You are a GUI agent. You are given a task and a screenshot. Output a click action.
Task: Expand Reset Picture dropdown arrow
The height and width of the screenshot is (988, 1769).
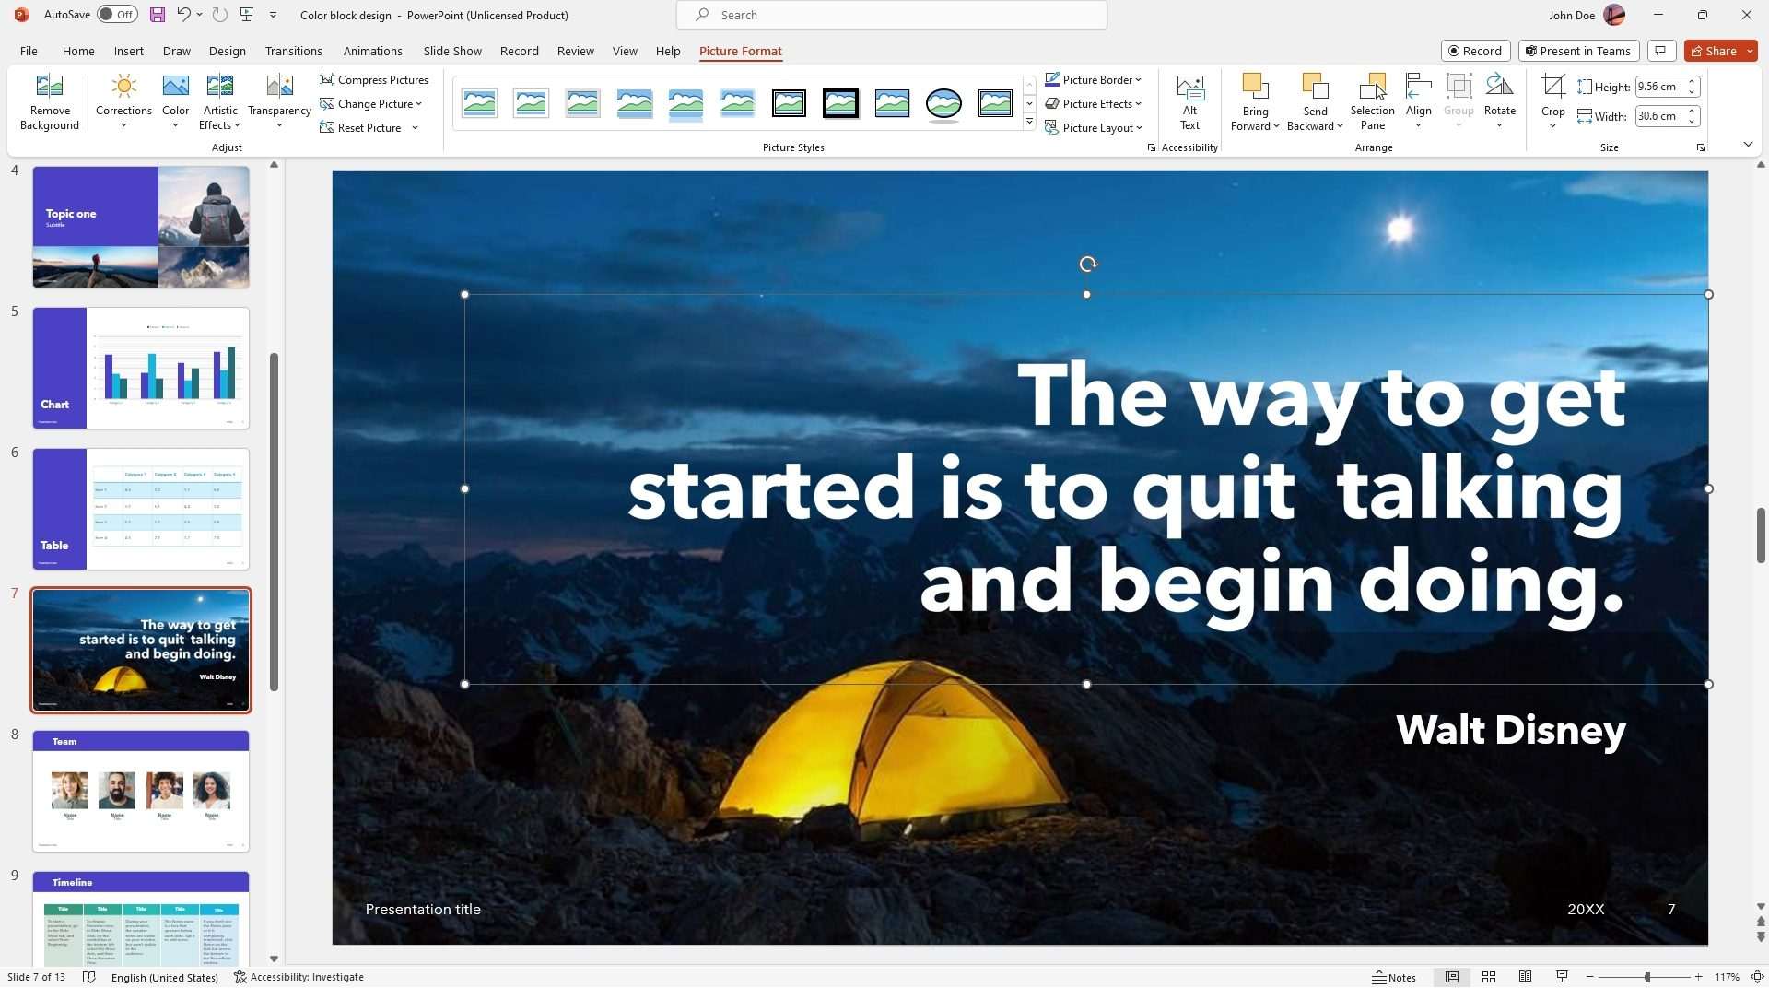click(x=416, y=128)
